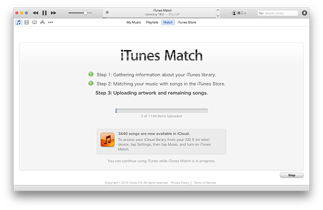Click the Step 1 green checkmark
Image resolution: width=323 pixels, height=210 pixels.
click(x=91, y=74)
